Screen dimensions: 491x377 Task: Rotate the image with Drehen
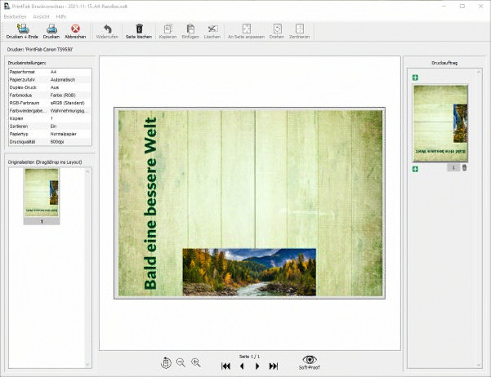[277, 30]
